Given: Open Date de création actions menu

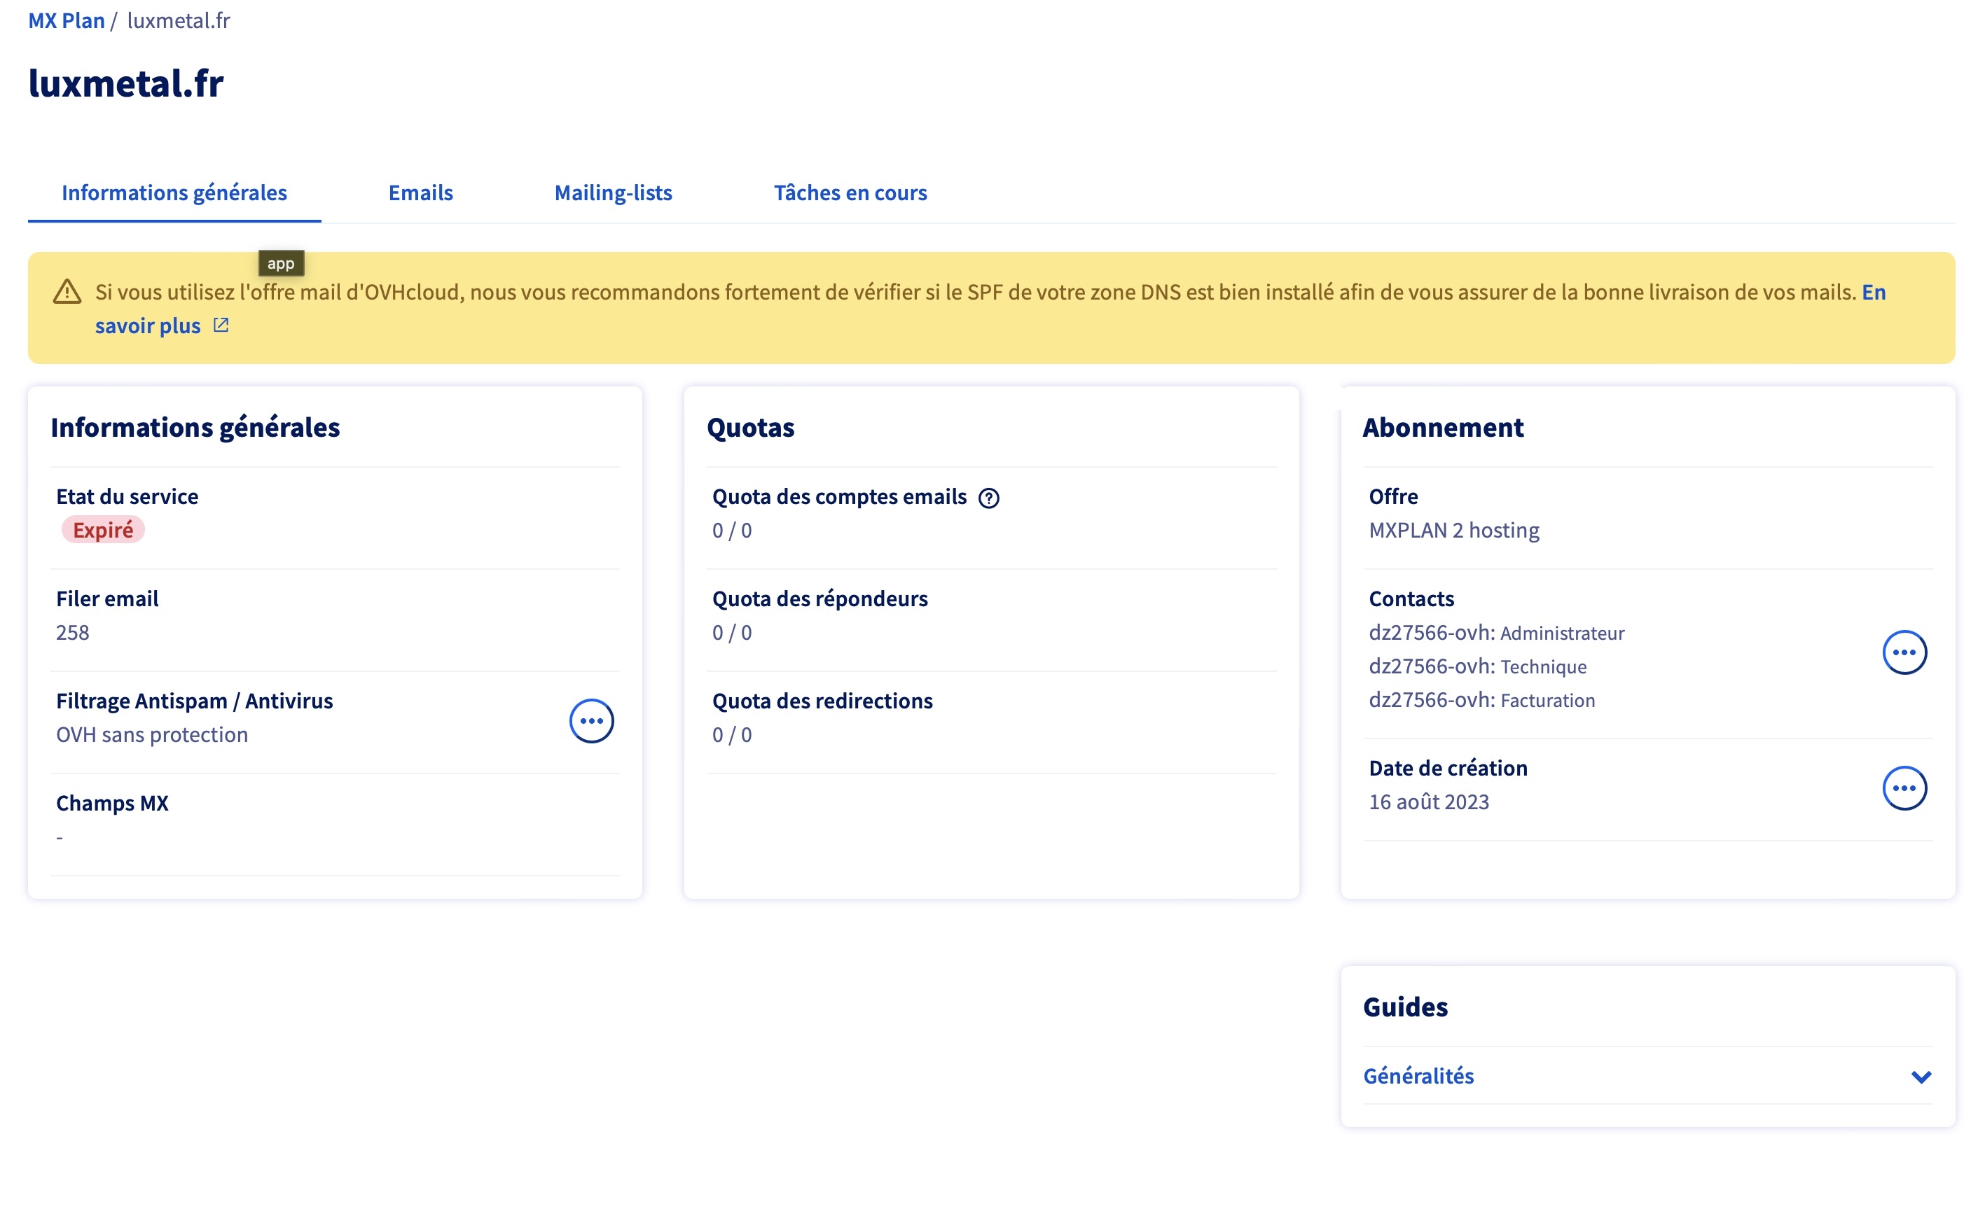Looking at the screenshot, I should coord(1903,787).
